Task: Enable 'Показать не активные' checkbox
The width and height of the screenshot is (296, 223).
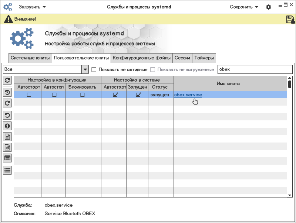Action: coord(94,69)
